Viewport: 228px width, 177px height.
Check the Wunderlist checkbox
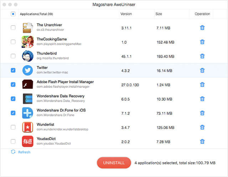[x=13, y=127]
